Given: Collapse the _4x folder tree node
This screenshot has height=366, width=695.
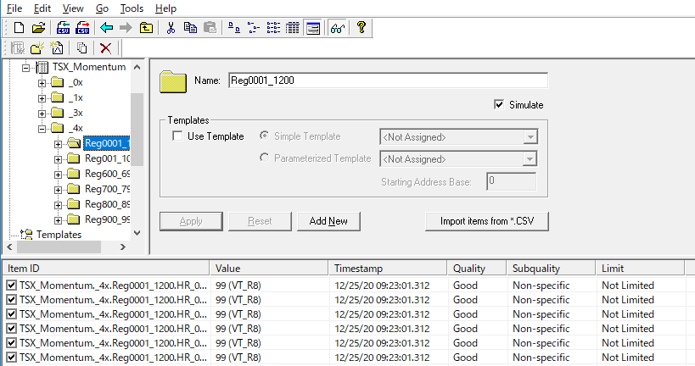Looking at the screenshot, I should (x=42, y=128).
